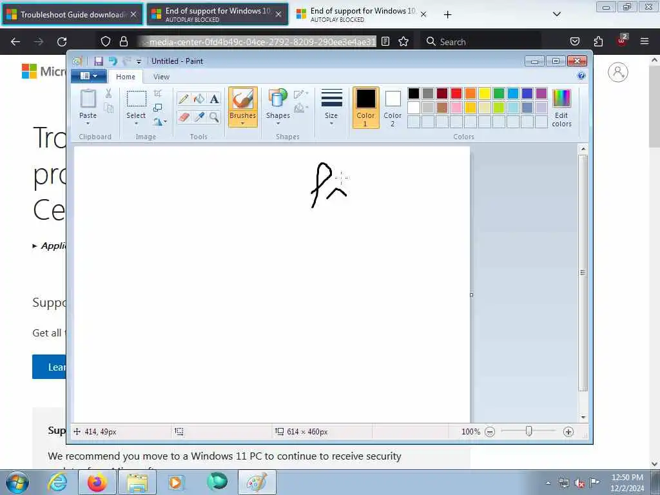Close the Troubleshoot Guide browser tab
The height and width of the screenshot is (495, 660).
pos(133,14)
